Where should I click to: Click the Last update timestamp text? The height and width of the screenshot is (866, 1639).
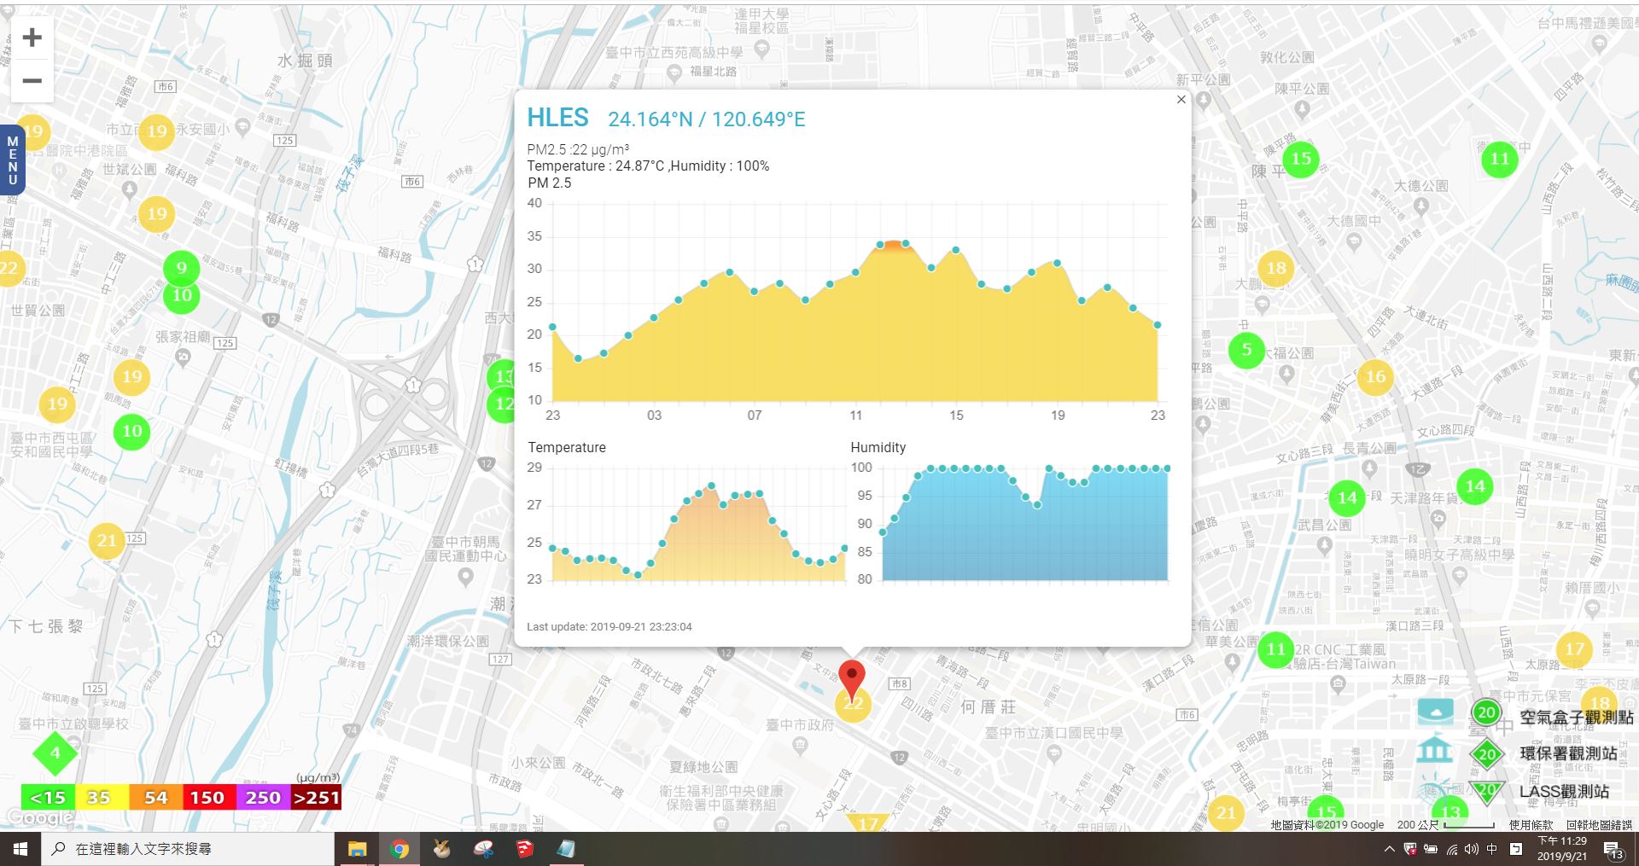[610, 626]
